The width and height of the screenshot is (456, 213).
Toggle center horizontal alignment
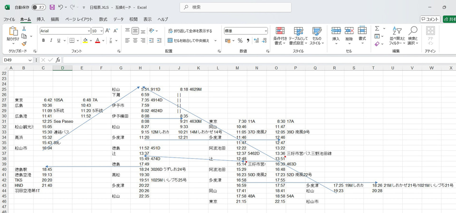tap(135, 40)
